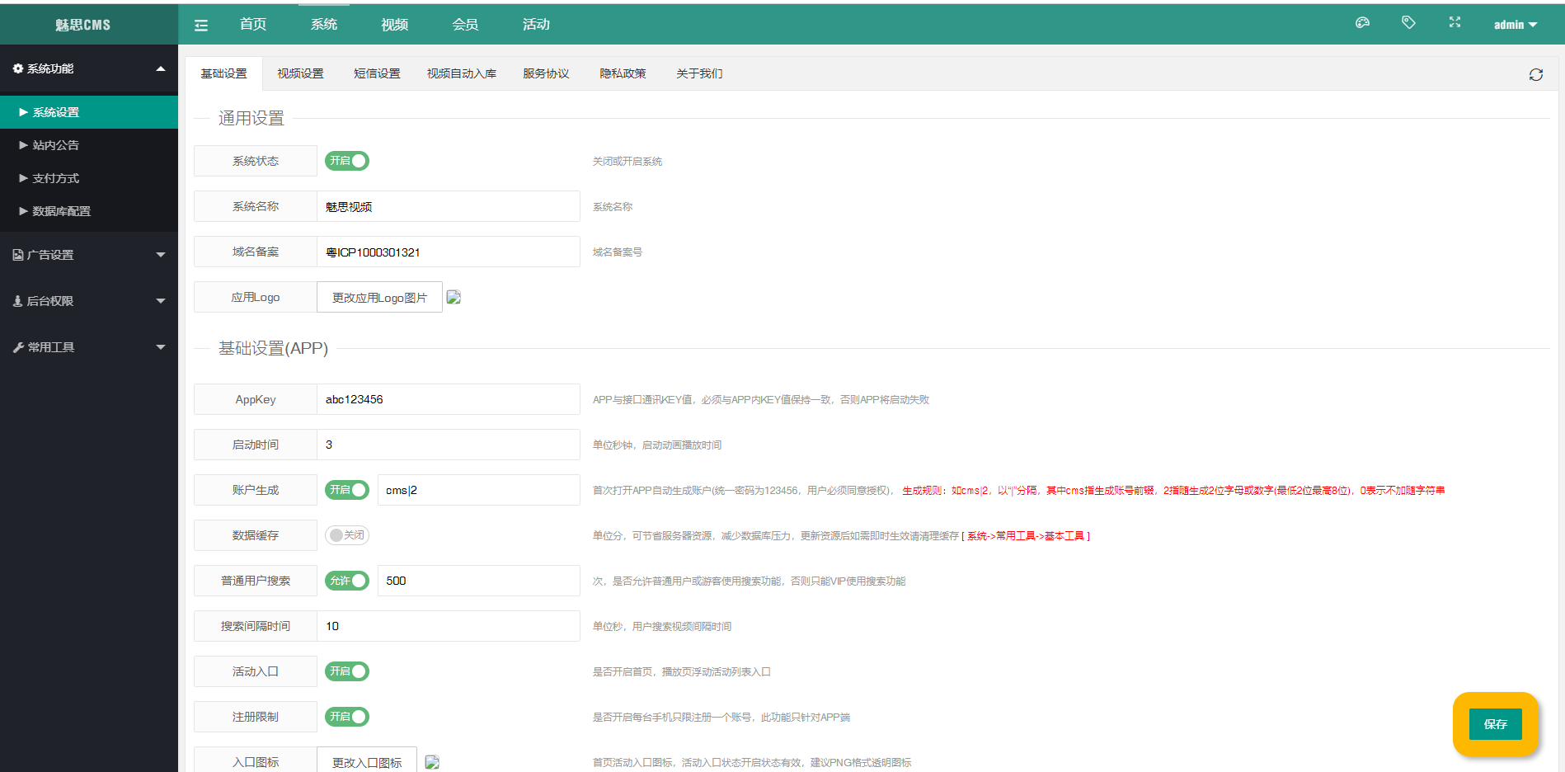Toggle the 普通用户搜索 允许 switch

tap(346, 581)
